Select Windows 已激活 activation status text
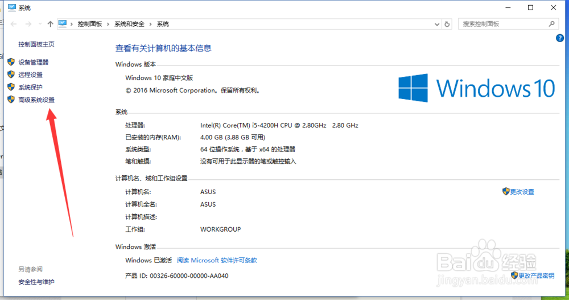The image size is (569, 300). tap(149, 260)
